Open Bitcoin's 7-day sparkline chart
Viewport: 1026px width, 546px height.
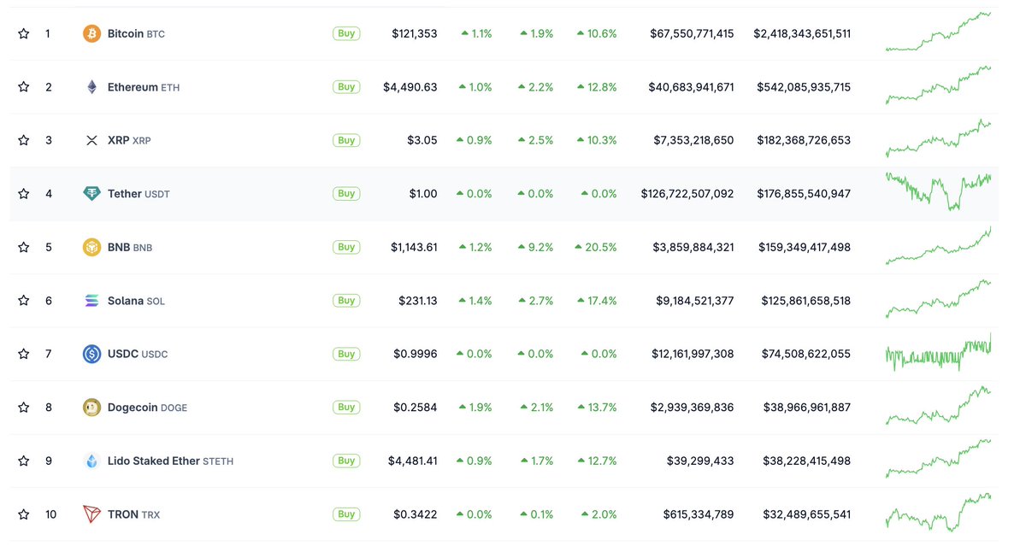tap(938, 32)
